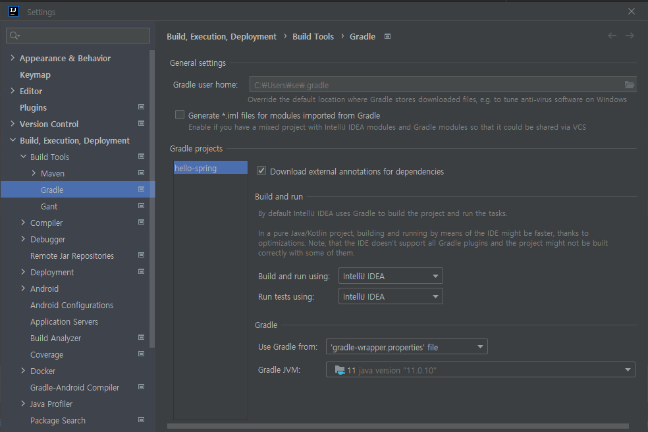Click the sidebar vertical scrollbar
The image size is (648, 432).
(x=151, y=198)
